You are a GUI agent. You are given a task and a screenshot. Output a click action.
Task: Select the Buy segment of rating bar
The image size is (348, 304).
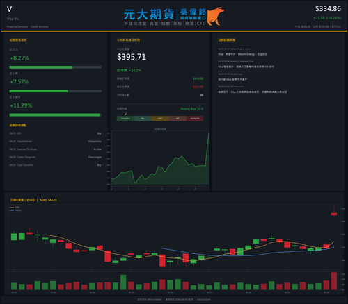[x=143, y=119]
